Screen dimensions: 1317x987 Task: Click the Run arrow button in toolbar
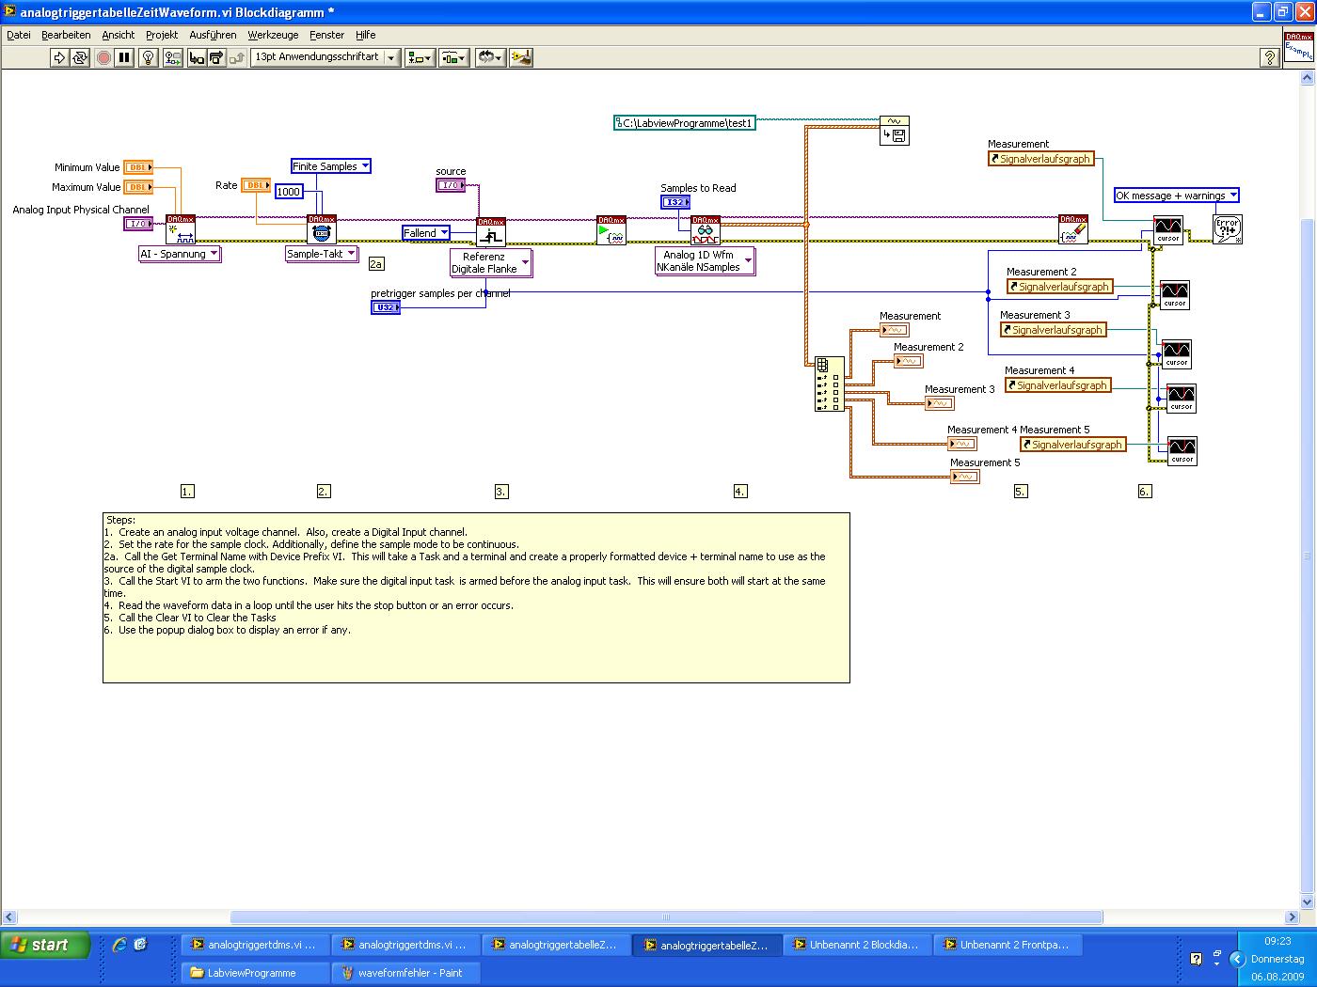coord(59,57)
